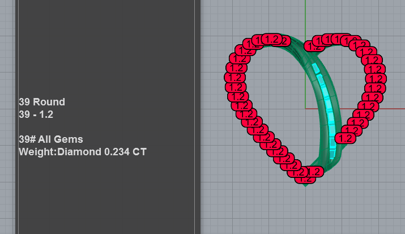
Task: Select 'Weight:Diamond 0.234 CT' text
Action: [x=83, y=152]
